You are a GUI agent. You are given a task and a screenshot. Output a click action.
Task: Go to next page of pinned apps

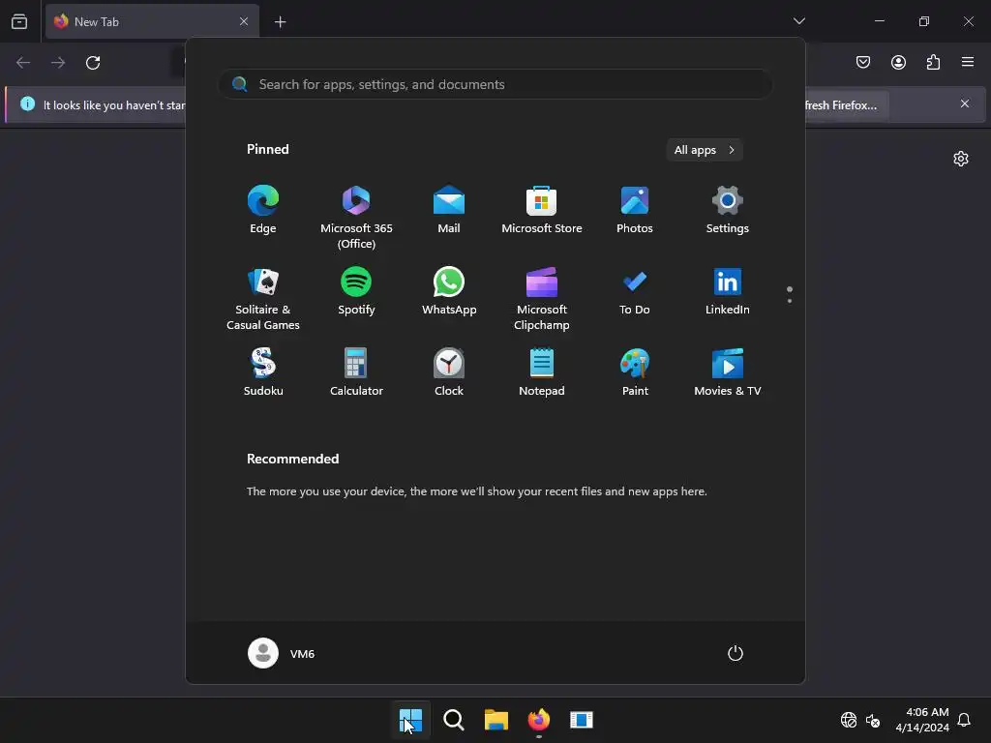[790, 301]
